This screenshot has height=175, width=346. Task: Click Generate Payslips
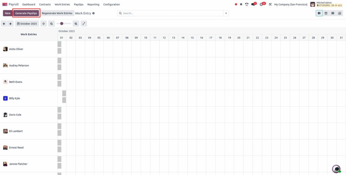coord(26,13)
